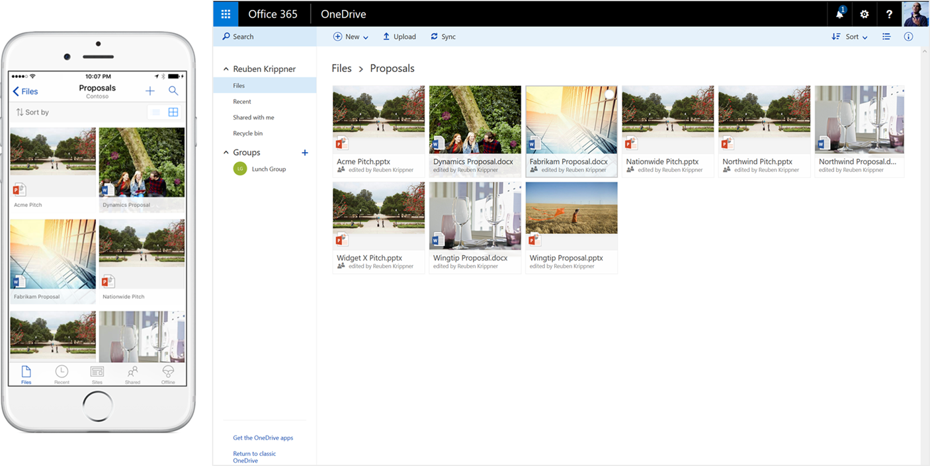Screen dimensions: 930x466
Task: Open the Wingtip Proposal.pptx thumbnail
Action: click(571, 208)
